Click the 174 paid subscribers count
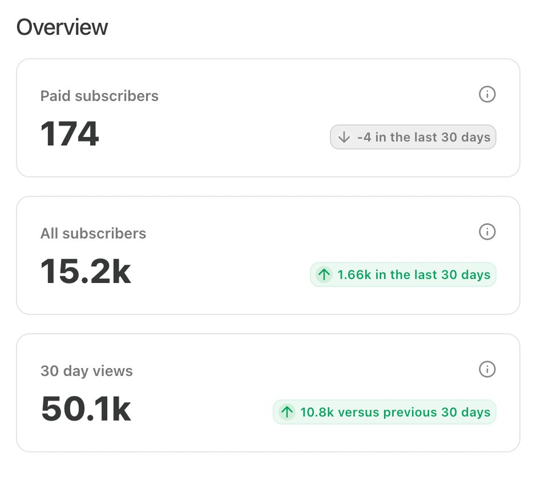 [x=70, y=134]
